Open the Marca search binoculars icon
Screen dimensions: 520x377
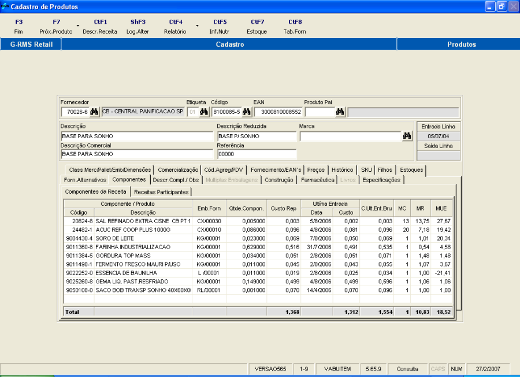407,136
